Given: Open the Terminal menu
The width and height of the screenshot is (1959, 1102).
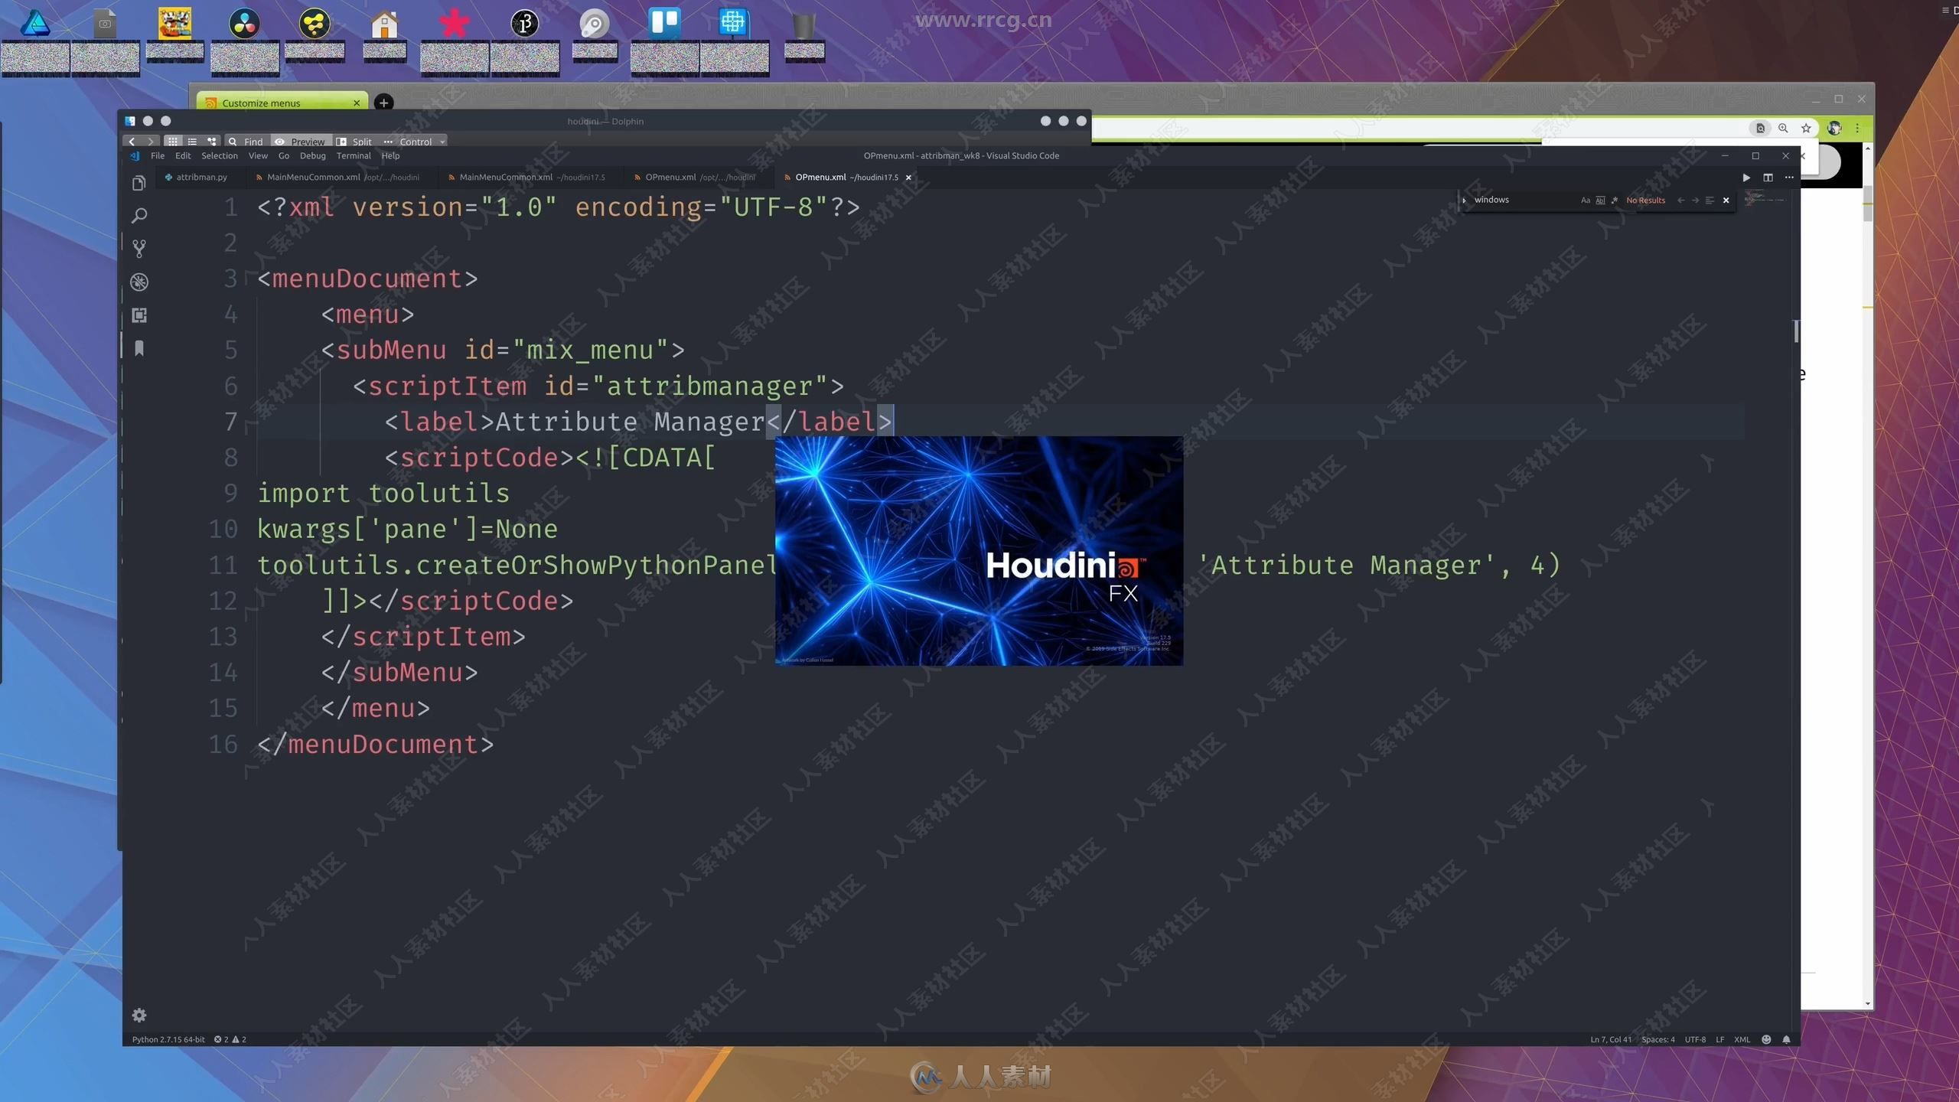Looking at the screenshot, I should [354, 155].
